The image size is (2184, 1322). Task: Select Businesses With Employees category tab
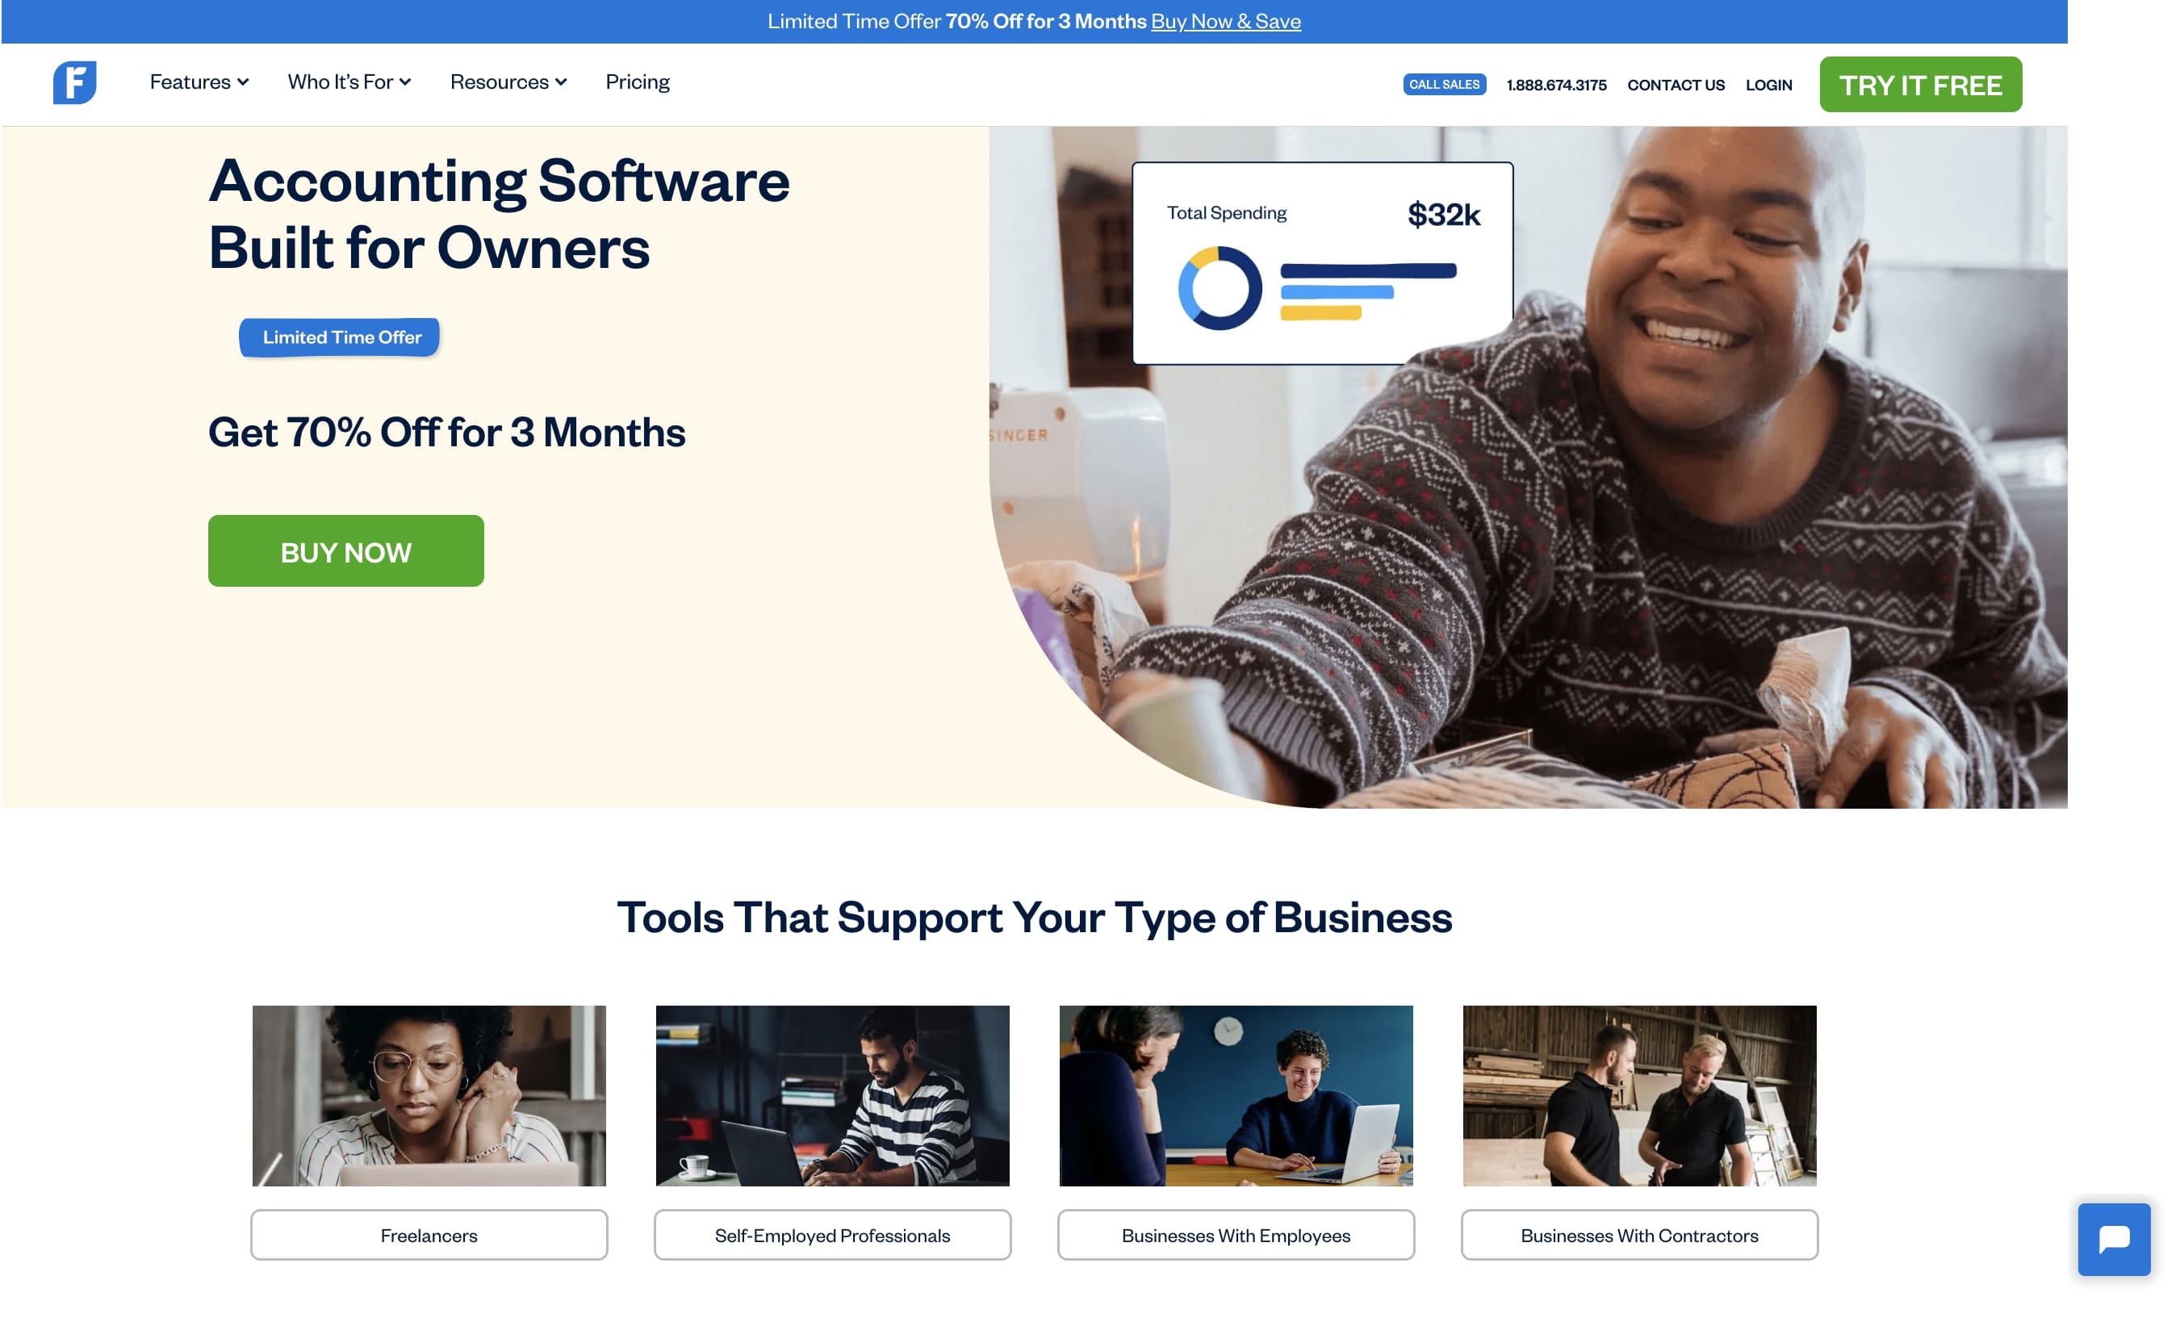[1236, 1233]
